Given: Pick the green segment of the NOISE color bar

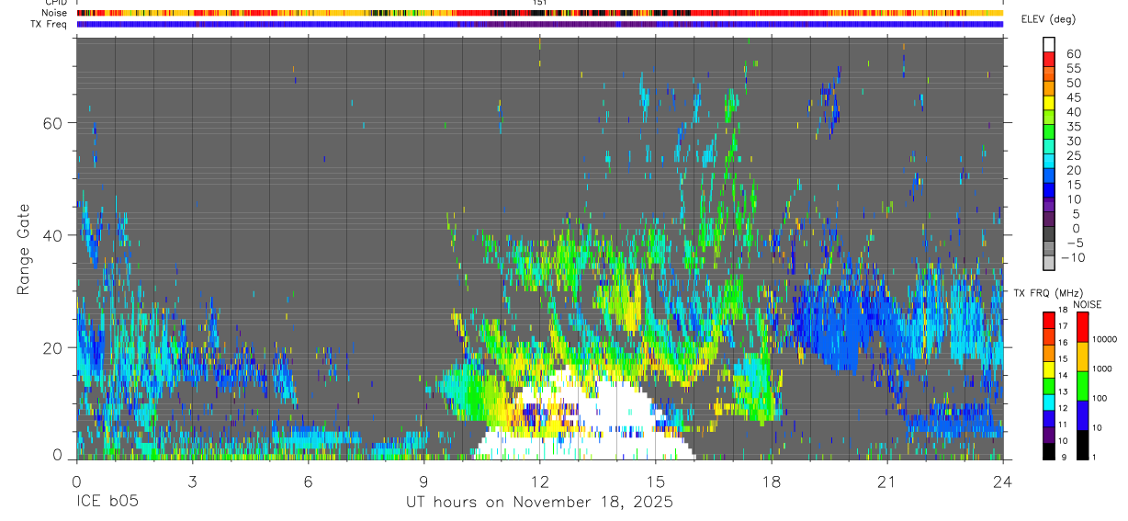Looking at the screenshot, I should (x=1082, y=385).
